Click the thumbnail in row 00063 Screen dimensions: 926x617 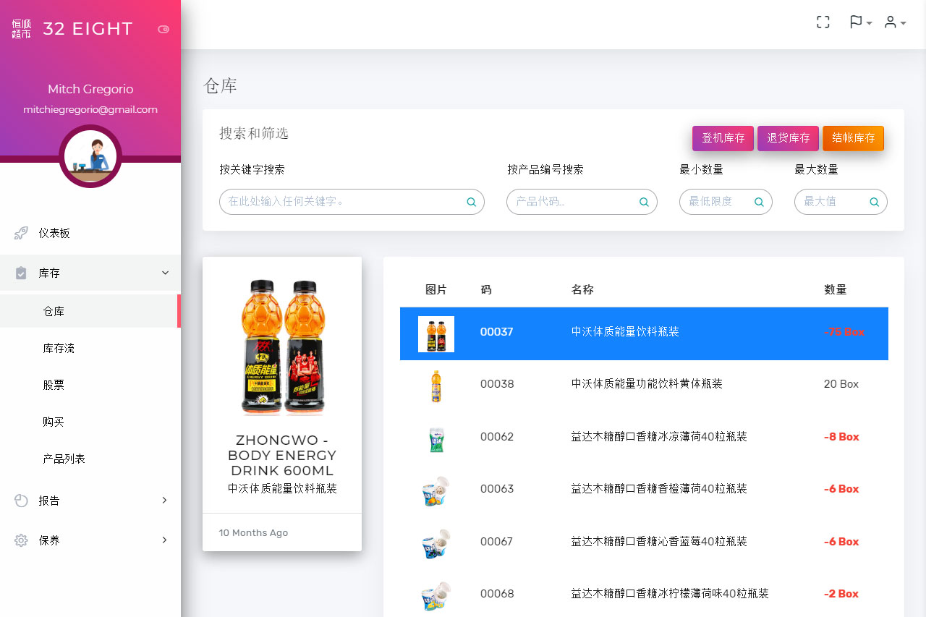coord(436,491)
